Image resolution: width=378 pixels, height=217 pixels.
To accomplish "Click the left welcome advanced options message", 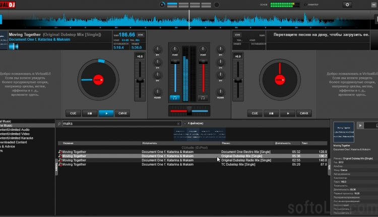I will click(x=25, y=84).
